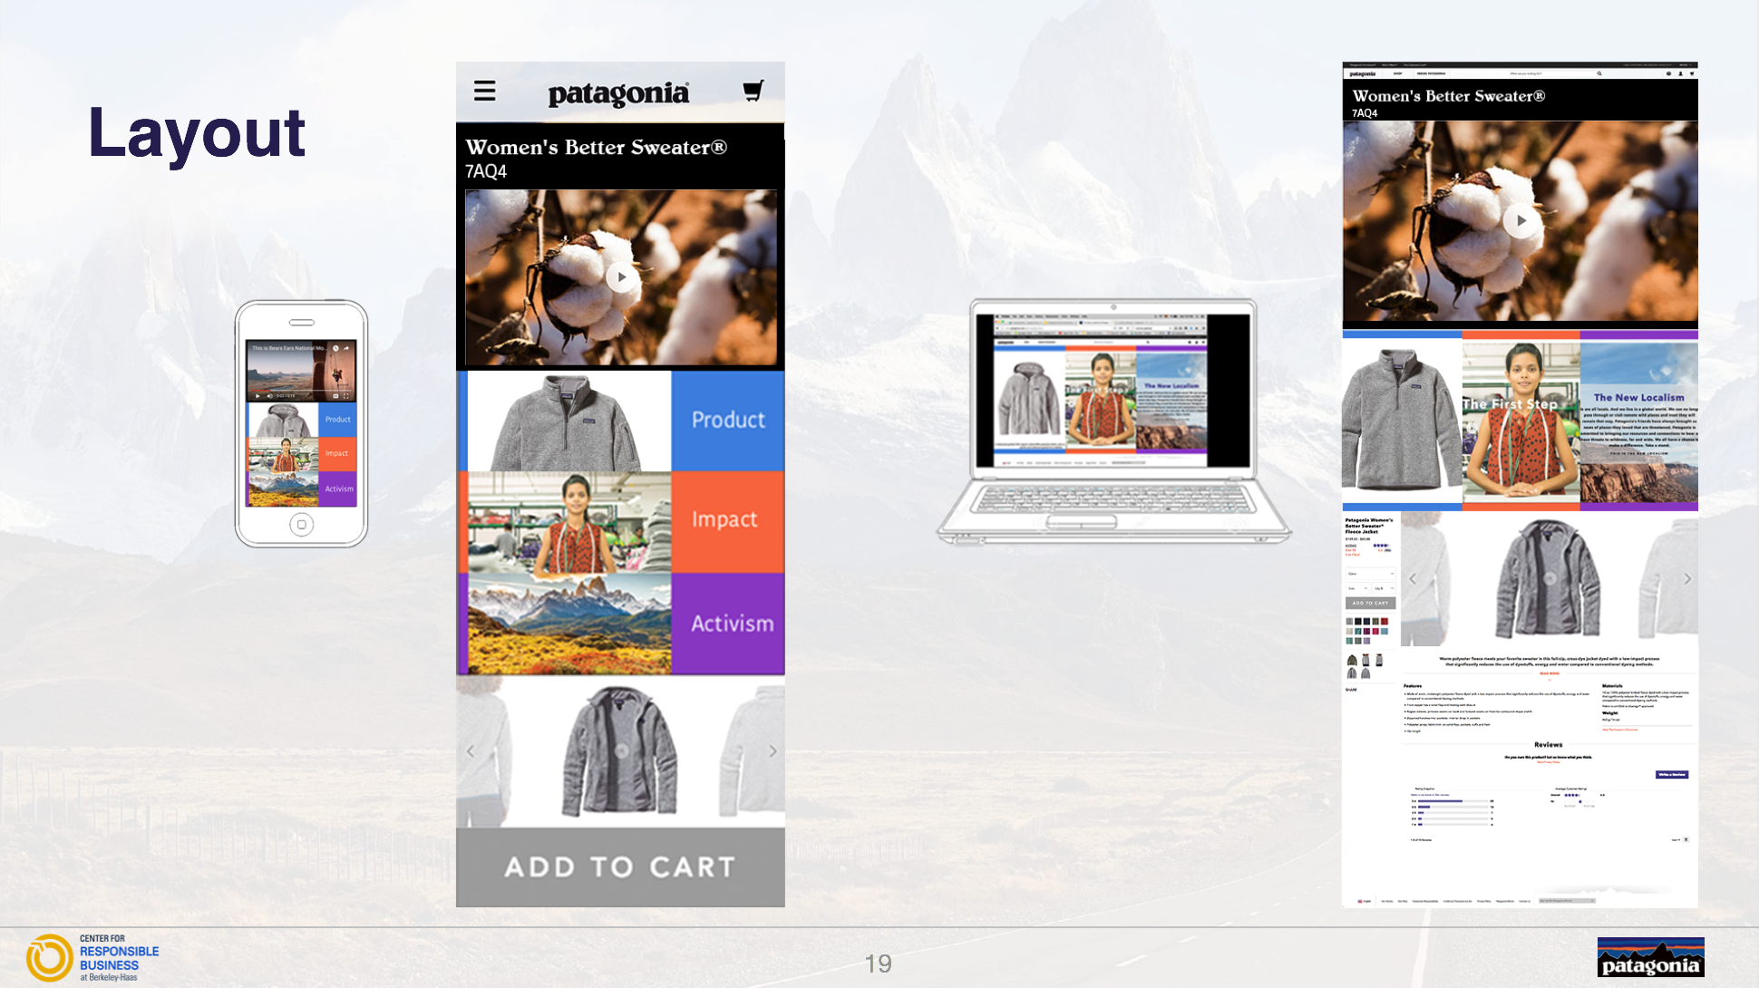Screen dimensions: 1759x988
Task: Open The New Localism tile in desktop mockup
Action: click(x=1639, y=421)
